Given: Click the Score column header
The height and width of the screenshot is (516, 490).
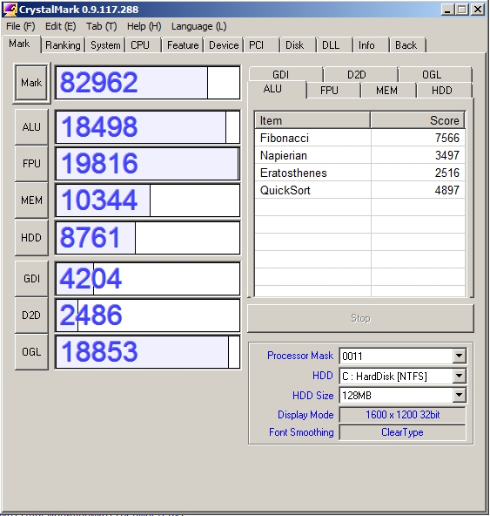Looking at the screenshot, I should [x=418, y=120].
